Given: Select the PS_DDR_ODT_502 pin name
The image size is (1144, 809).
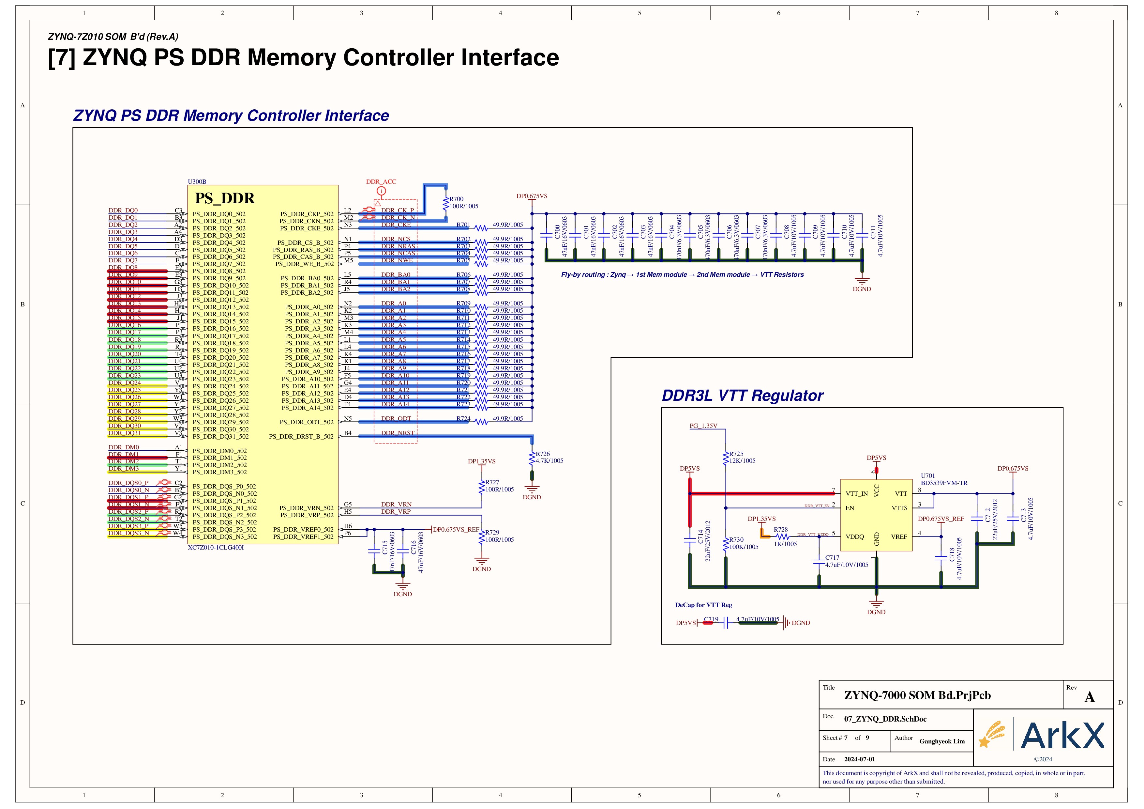Looking at the screenshot, I should pos(307,422).
